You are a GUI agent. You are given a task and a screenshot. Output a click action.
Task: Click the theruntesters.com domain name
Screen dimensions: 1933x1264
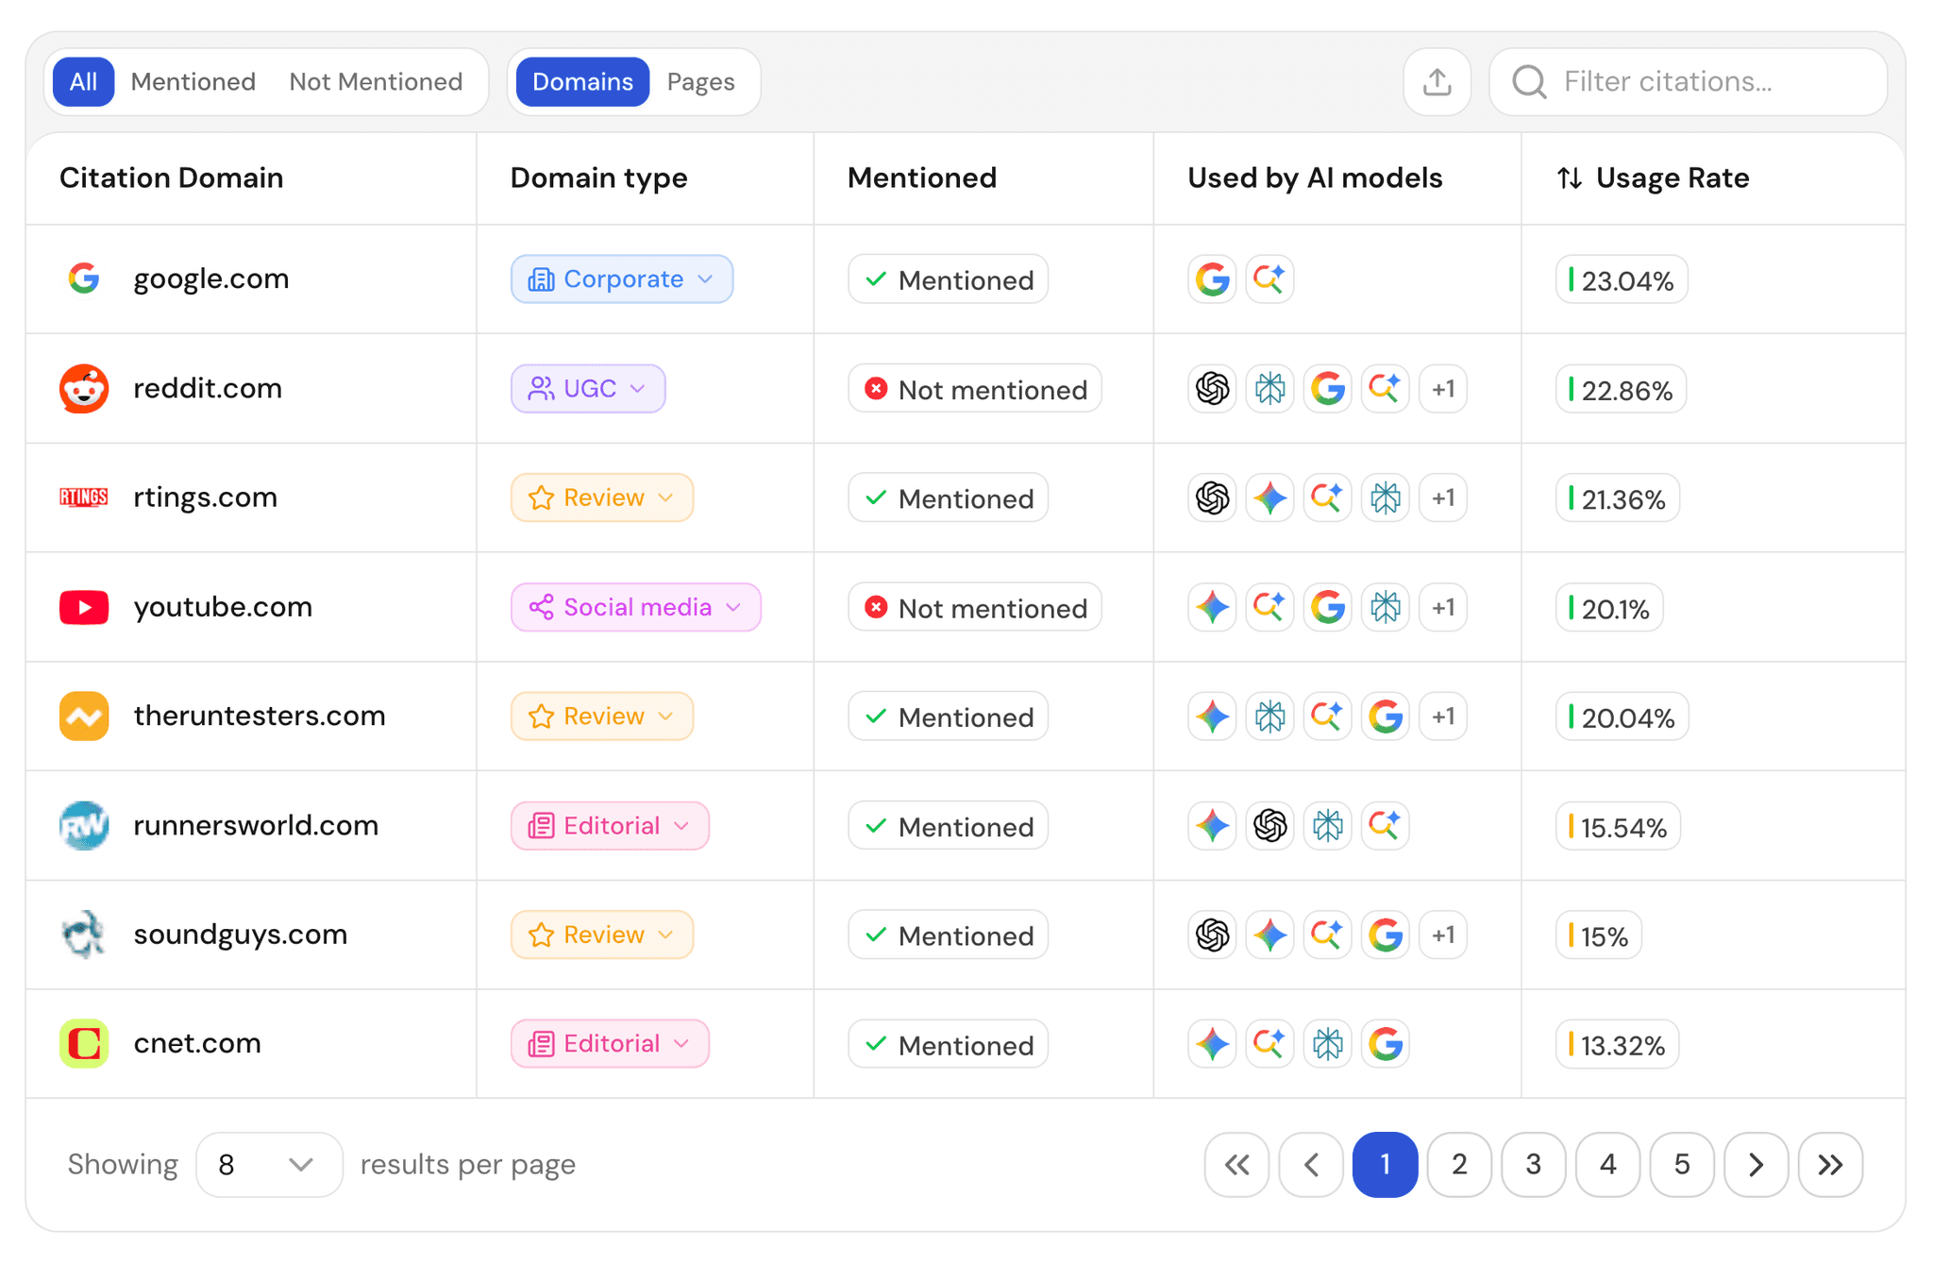(x=260, y=716)
